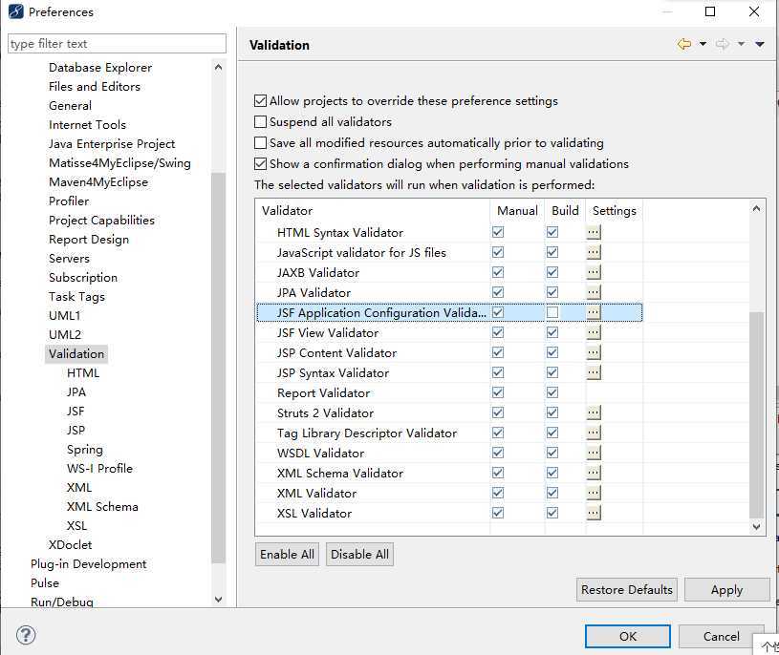Open the HTML validation page
The image size is (779, 655).
coord(83,372)
